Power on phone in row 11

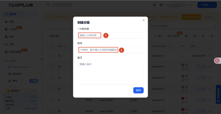pyautogui.click(x=202, y=100)
